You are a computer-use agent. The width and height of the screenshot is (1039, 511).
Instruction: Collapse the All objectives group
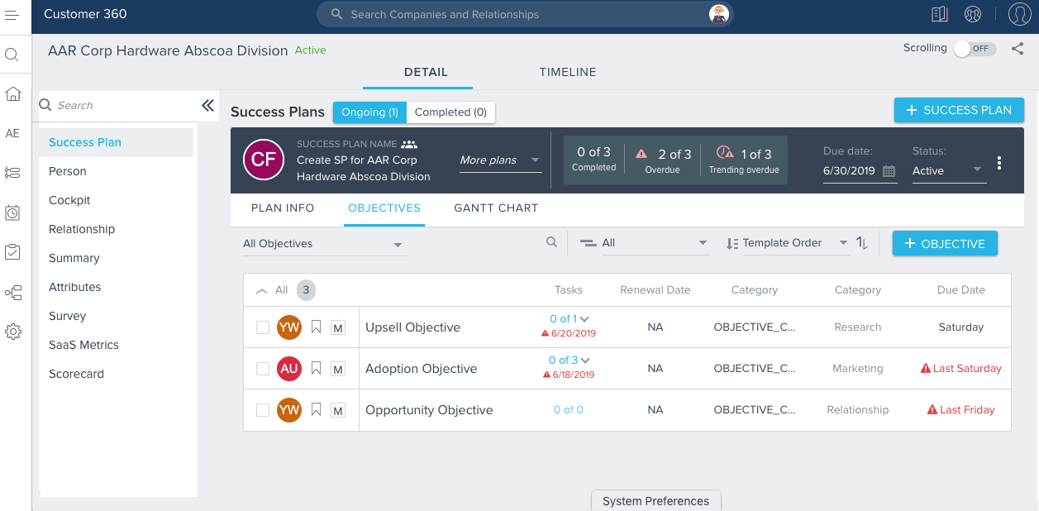262,290
